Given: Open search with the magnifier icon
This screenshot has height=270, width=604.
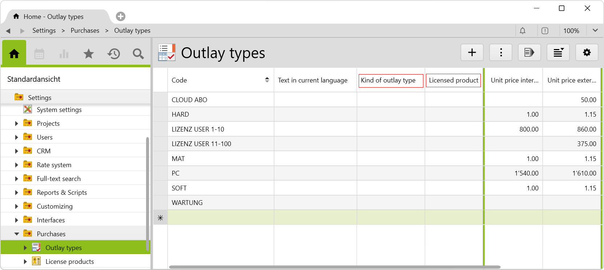Looking at the screenshot, I should pos(138,54).
